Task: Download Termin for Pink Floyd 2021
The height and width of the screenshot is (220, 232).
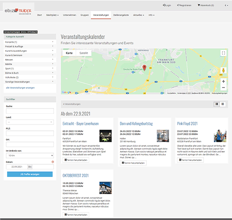Action: coord(191,160)
